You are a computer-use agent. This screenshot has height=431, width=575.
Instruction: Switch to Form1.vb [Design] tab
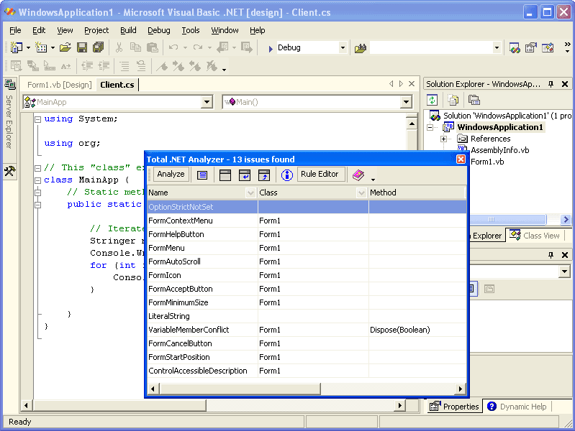click(60, 85)
